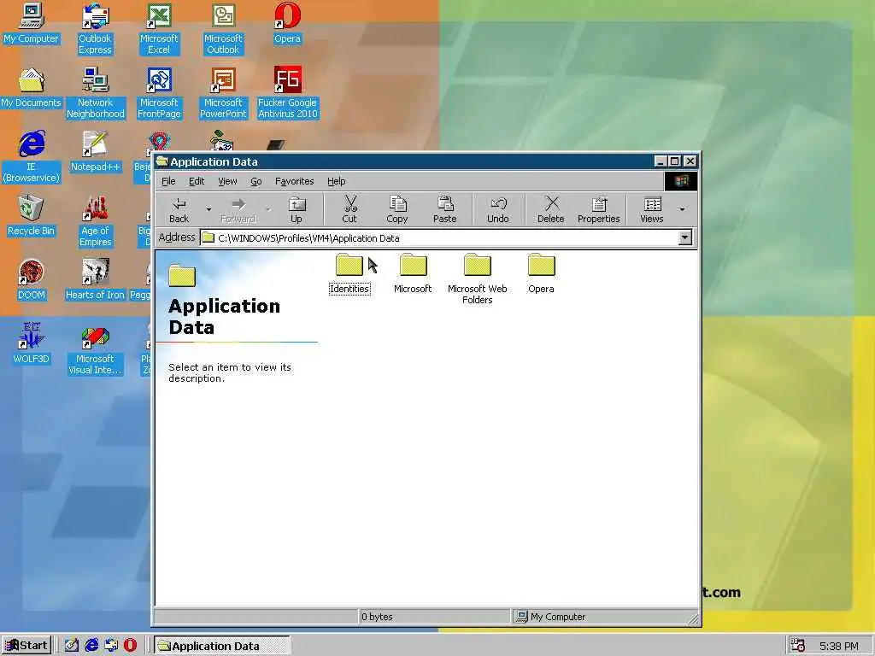Go up one folder level with Up
Viewport: 875px width, 656px height.
297,210
